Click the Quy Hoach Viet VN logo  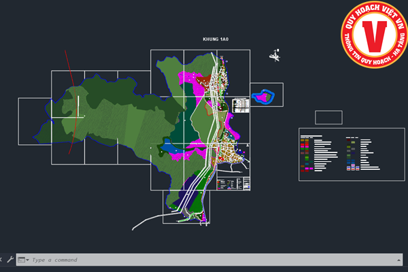click(x=375, y=35)
